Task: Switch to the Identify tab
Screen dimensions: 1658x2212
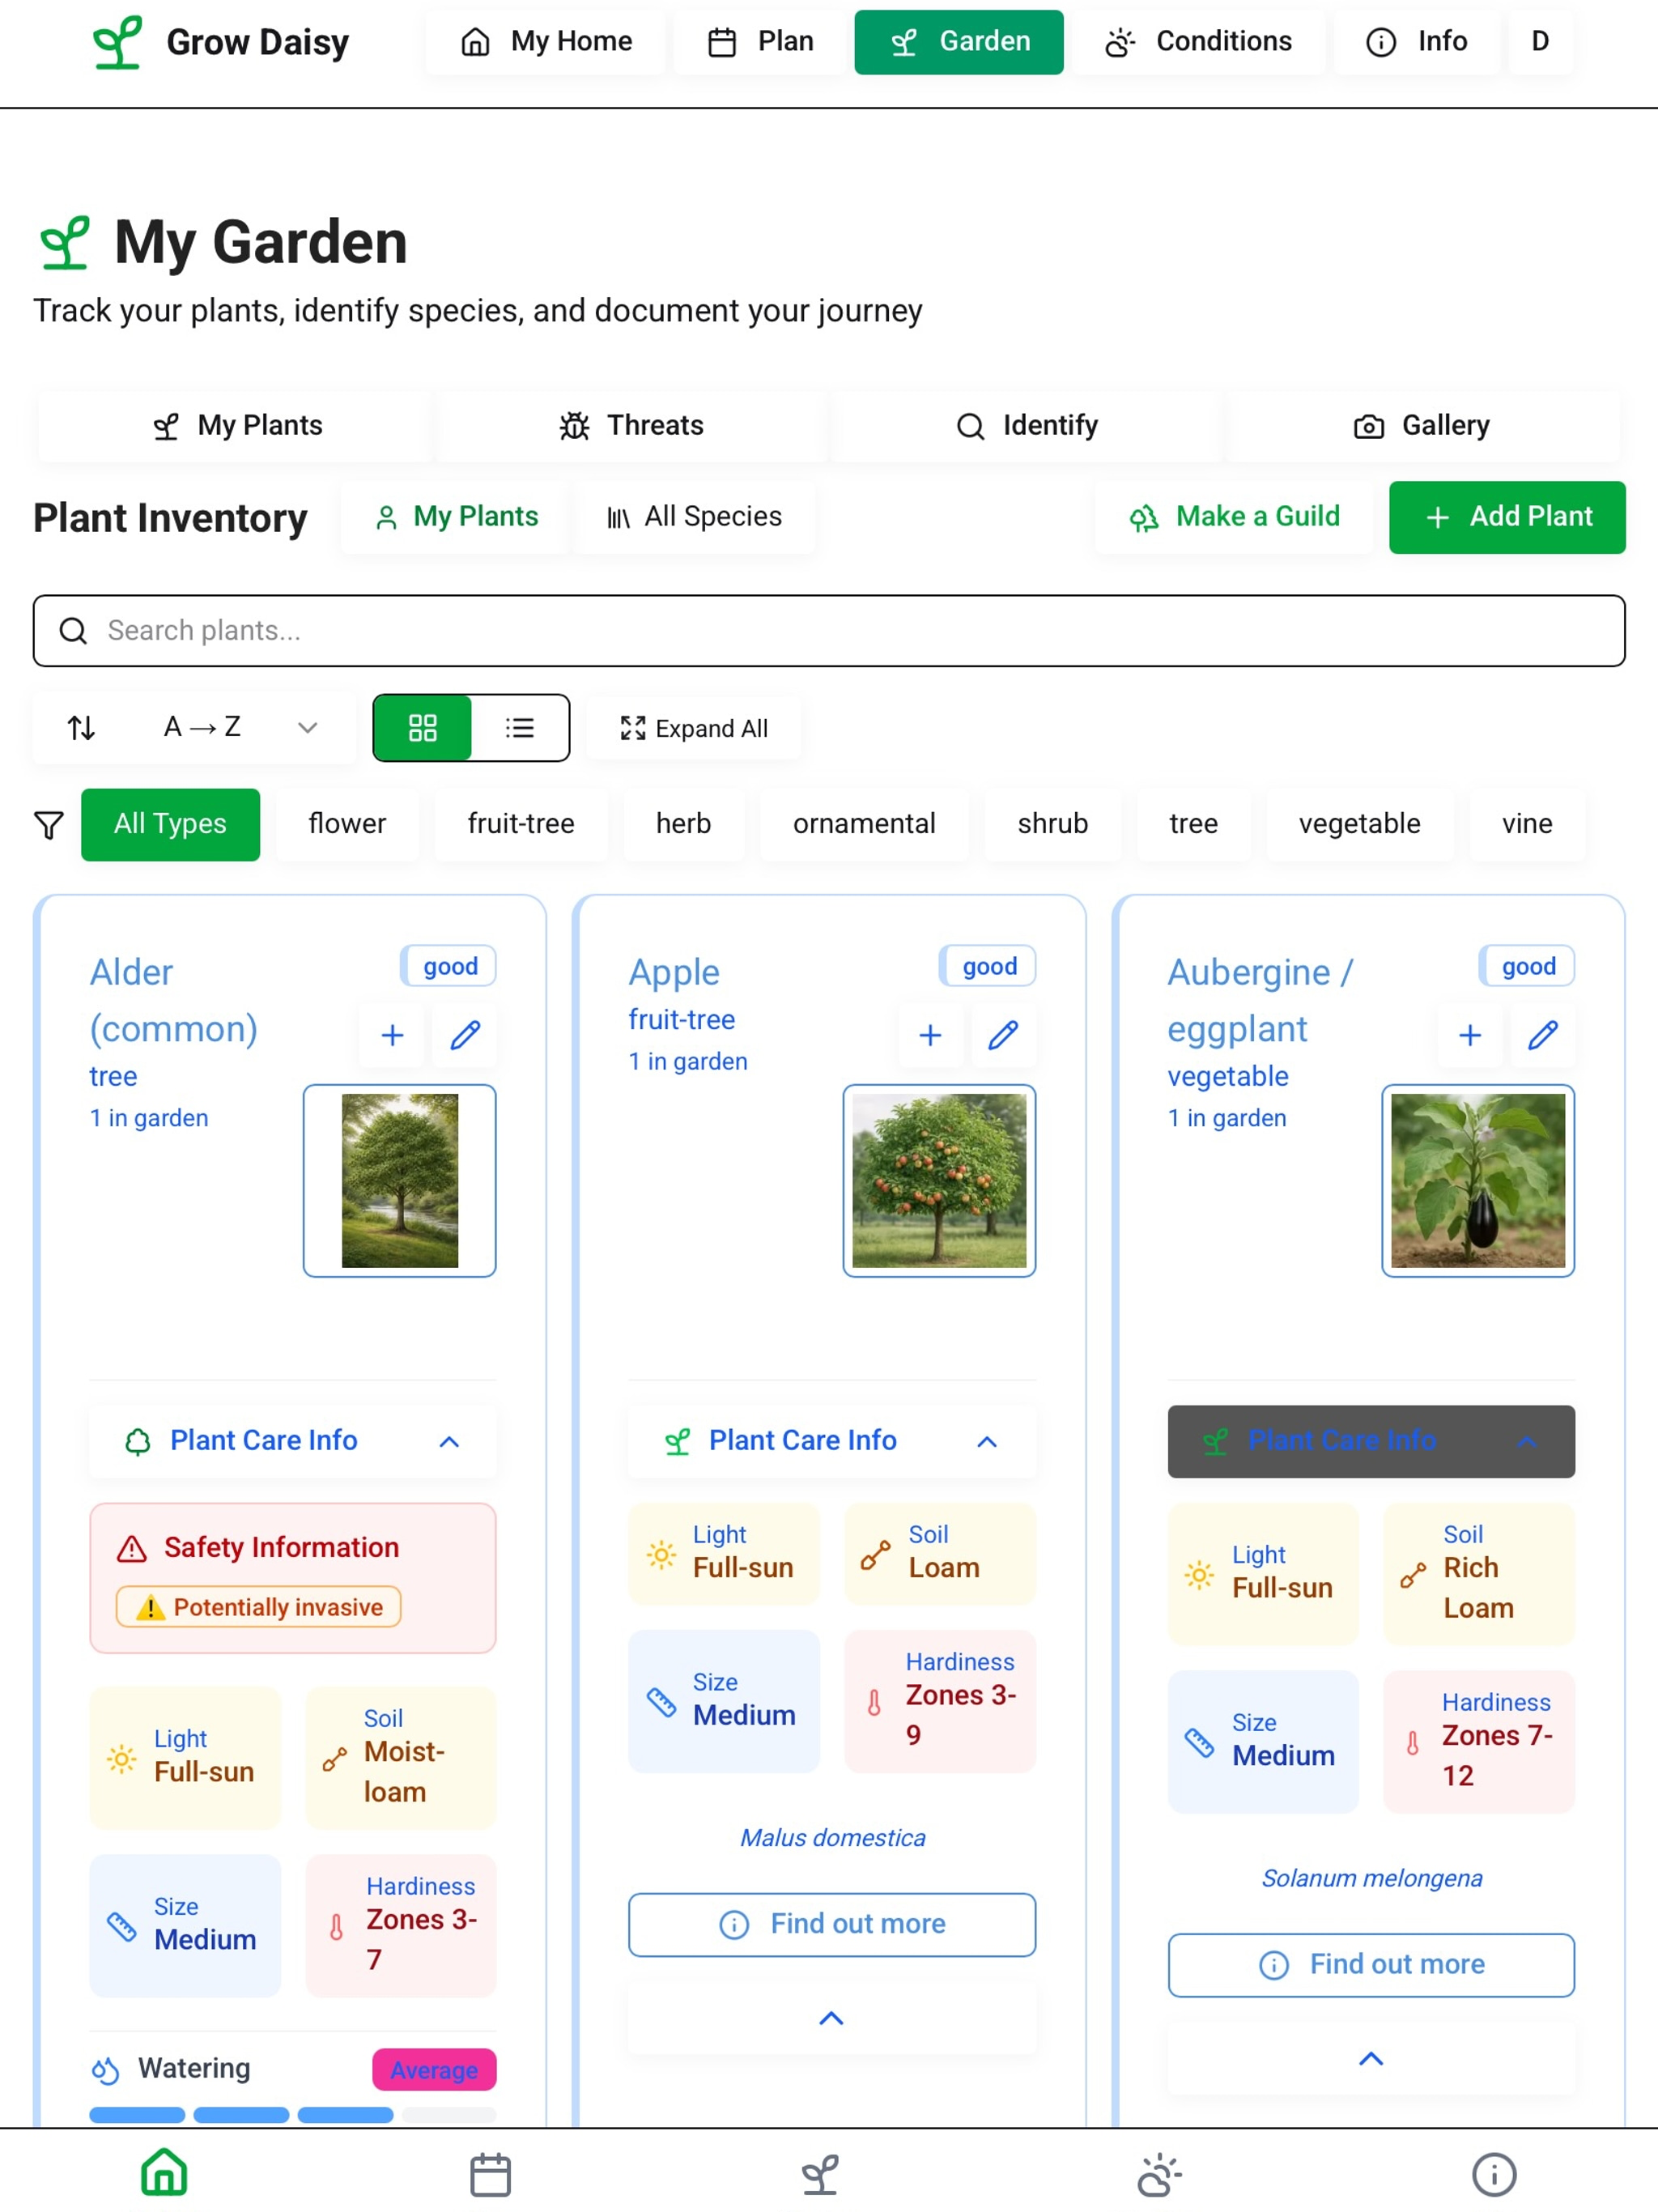Action: pyautogui.click(x=1026, y=426)
